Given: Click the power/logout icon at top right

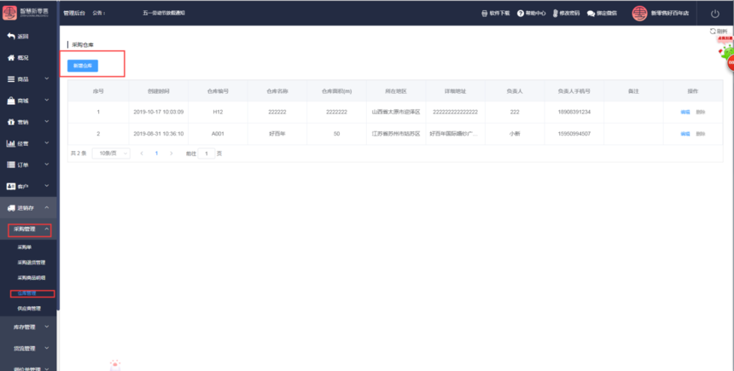Looking at the screenshot, I should coord(714,14).
